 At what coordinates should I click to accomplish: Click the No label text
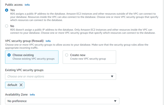coord(12,26)
